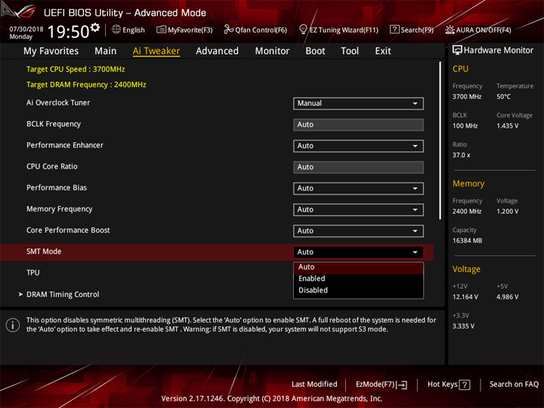This screenshot has height=408, width=544.
Task: Click the settings list scrollbar
Action: pos(440,141)
